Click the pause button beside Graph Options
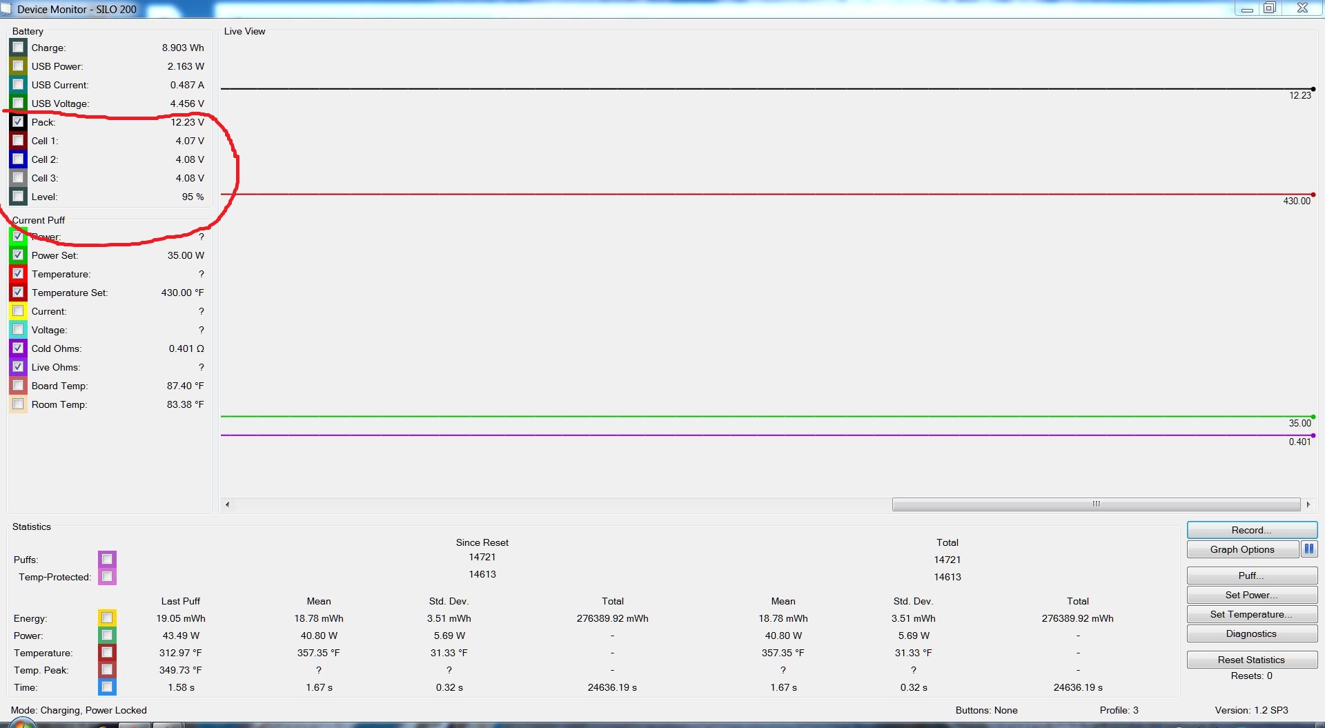Viewport: 1325px width, 728px height. [1308, 549]
